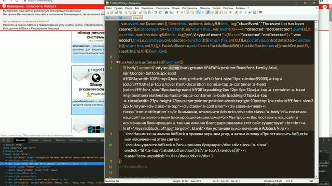Click line number 12 in Notepad++ margin
This screenshot has height=186, width=332.
(x=110, y=167)
